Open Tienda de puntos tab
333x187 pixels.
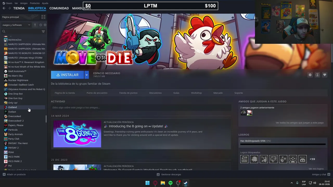tap(128, 93)
